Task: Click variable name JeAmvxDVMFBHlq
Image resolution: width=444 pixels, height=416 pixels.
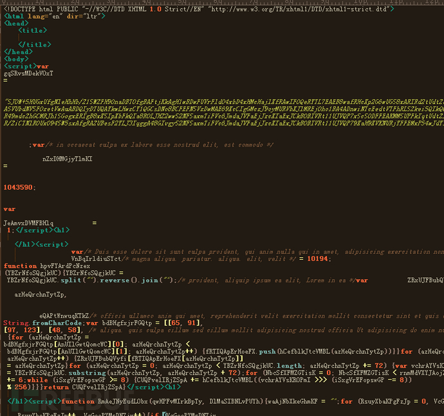Action: pyautogui.click(x=28, y=223)
